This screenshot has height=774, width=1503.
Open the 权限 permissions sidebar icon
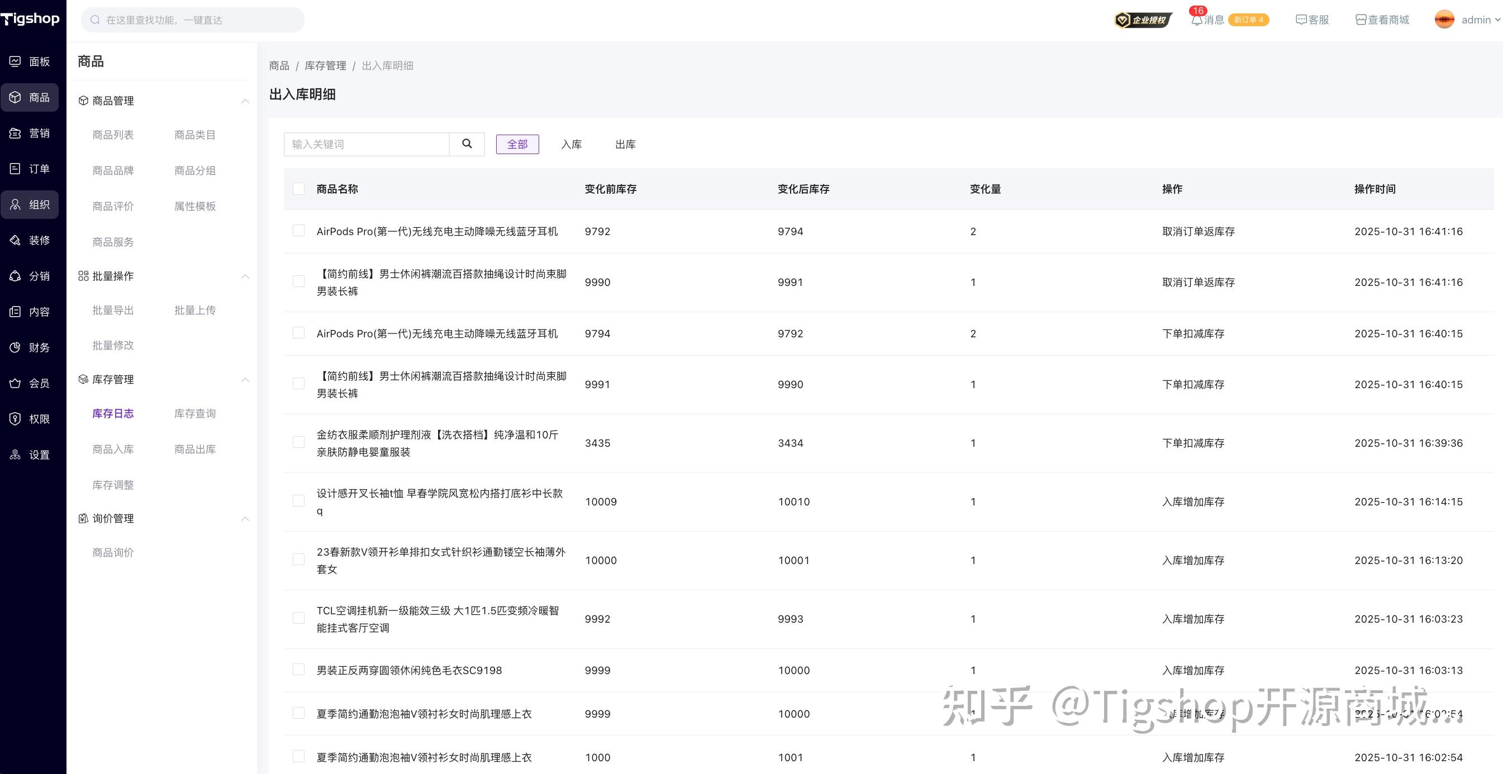[x=15, y=419]
